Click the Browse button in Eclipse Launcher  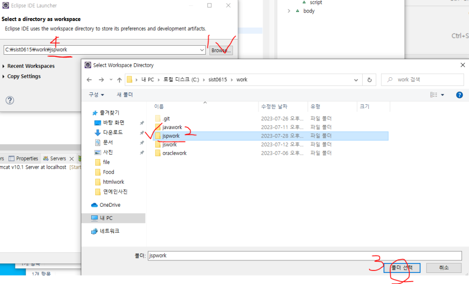pyautogui.click(x=221, y=50)
